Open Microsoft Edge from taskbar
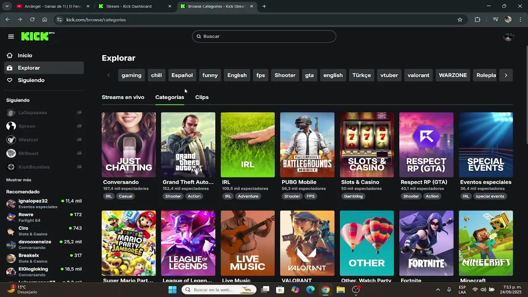Screen dimensions: 528x297 310,290
